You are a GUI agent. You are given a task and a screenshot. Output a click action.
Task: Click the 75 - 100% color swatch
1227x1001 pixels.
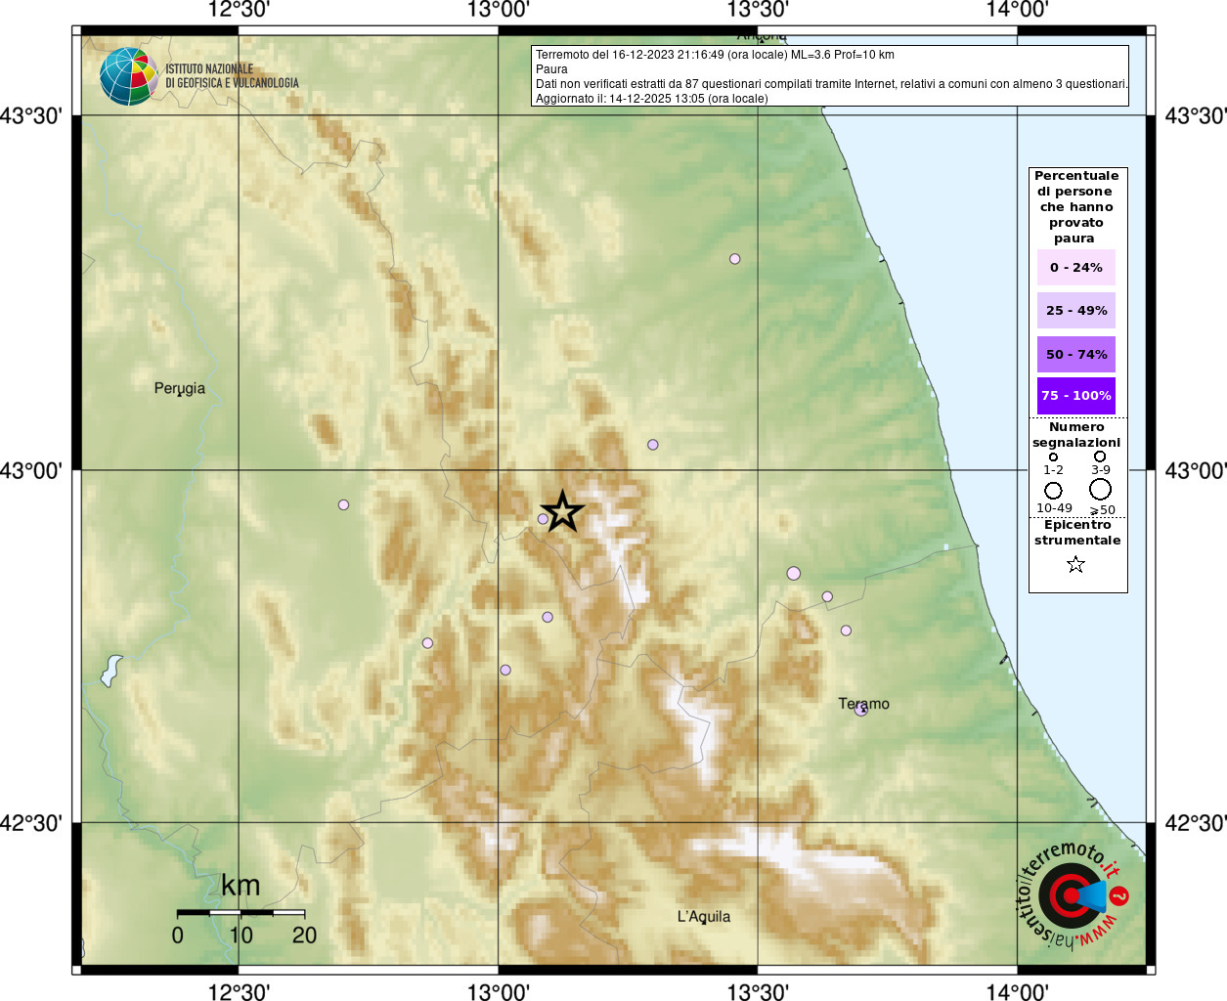click(x=1076, y=396)
